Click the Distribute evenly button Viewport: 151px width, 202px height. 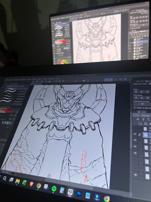tap(142, 104)
